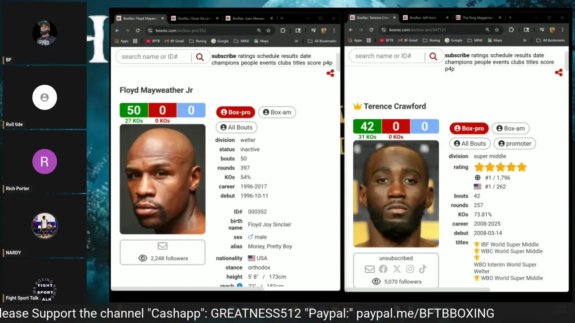Screen dimensions: 575x323
Task: Click the left browser address bar URL
Action: tap(181, 31)
